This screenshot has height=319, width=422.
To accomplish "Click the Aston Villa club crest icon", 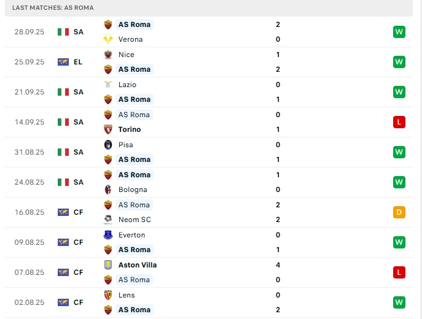I will [109, 265].
